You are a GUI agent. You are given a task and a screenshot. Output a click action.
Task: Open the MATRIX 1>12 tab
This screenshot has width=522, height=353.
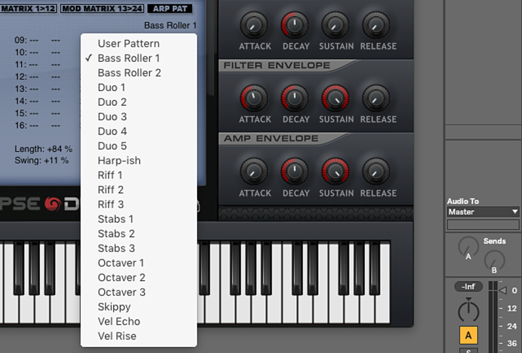pyautogui.click(x=28, y=8)
